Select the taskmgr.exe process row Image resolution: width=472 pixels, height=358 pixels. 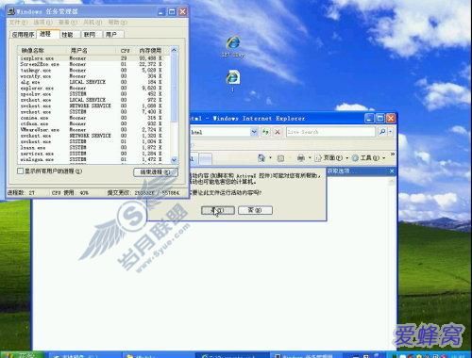(x=94, y=71)
